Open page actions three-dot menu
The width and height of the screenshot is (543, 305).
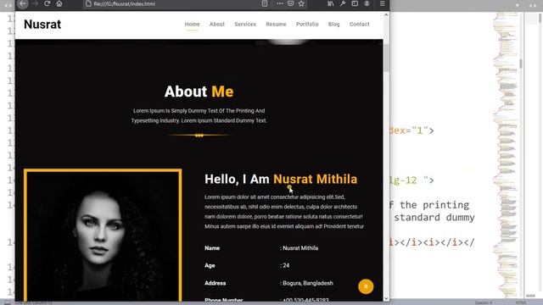tap(280, 3)
